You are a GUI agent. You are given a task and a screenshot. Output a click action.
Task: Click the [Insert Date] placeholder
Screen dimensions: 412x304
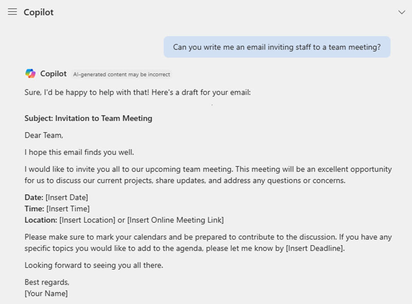coord(67,197)
